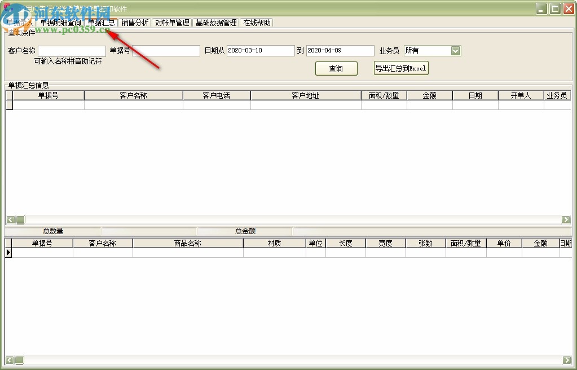This screenshot has height=370, width=577.
Task: Click the 总数量 label cell
Action: 52,231
